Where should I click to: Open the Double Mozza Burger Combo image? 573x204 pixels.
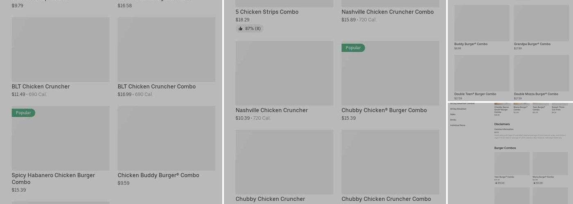tap(541, 73)
